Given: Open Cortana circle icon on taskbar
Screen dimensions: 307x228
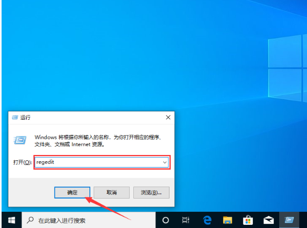Looking at the screenshot, I should click(166, 220).
